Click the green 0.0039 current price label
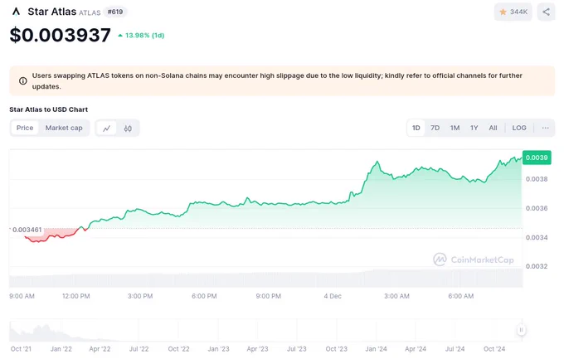The width and height of the screenshot is (564, 359). tap(537, 158)
